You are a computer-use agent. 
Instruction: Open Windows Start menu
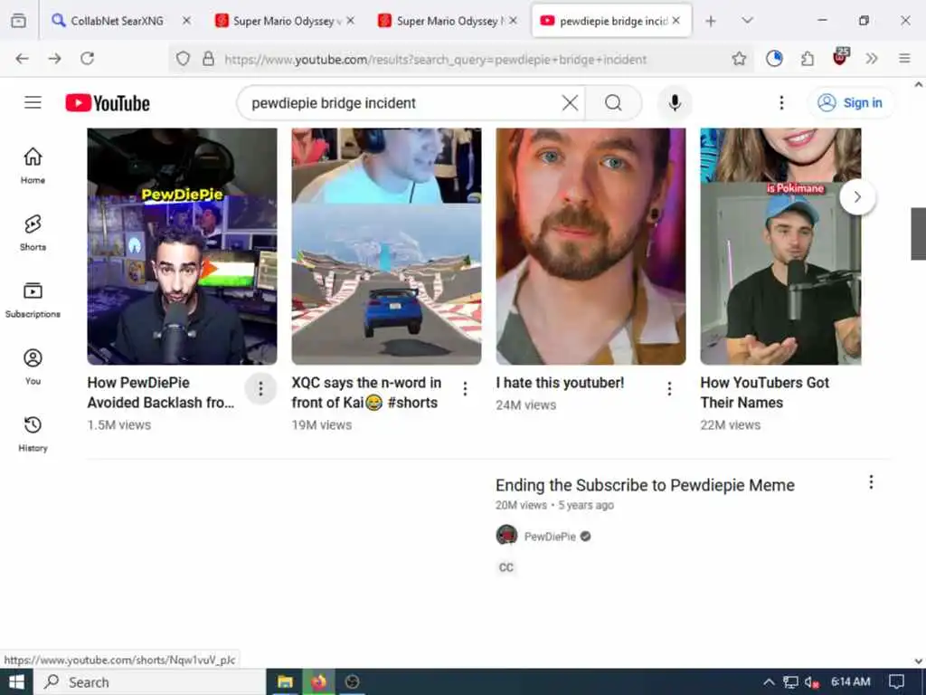point(16,682)
